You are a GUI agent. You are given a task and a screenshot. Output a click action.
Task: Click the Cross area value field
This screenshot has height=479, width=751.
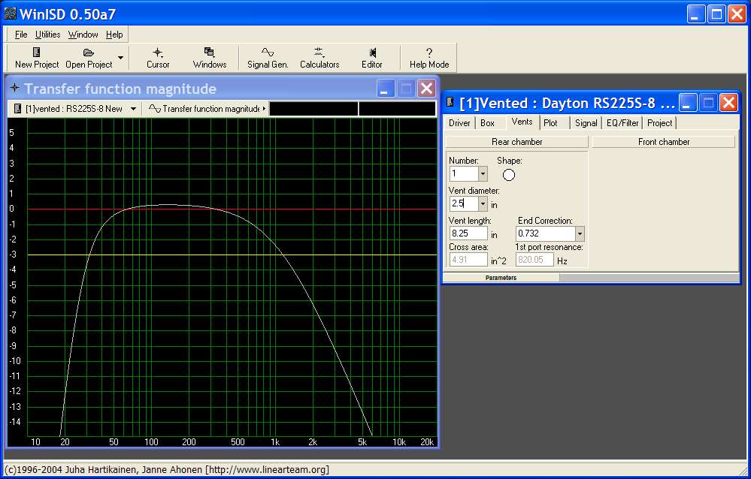tap(468, 260)
